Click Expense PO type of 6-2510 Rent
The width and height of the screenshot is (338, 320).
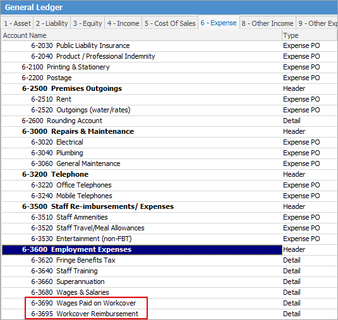pyautogui.click(x=301, y=99)
